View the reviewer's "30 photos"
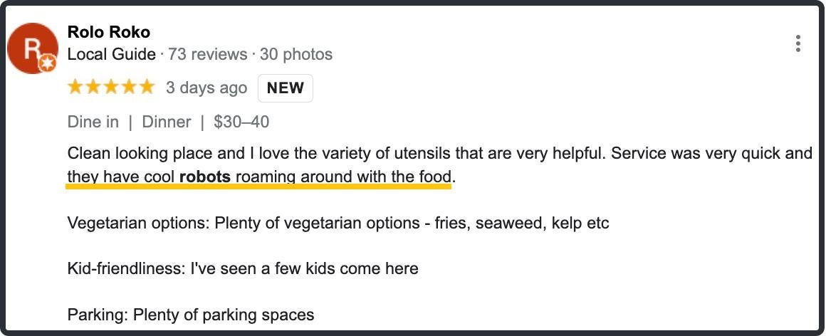826x336 pixels. click(296, 54)
